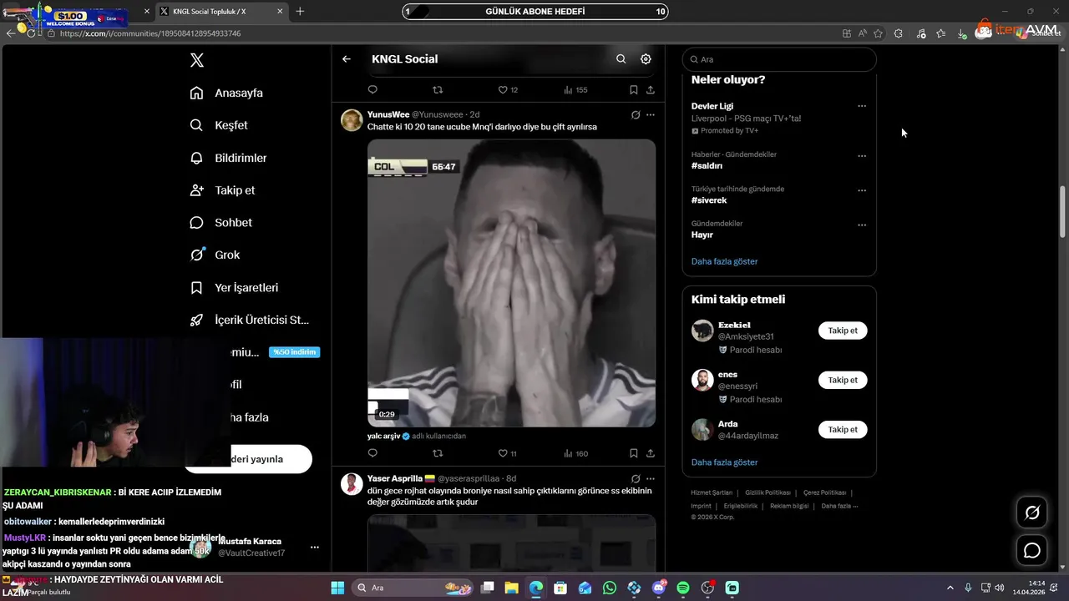Screen dimensions: 1069x601
Task: Repost YunusWee's post
Action: [438, 453]
